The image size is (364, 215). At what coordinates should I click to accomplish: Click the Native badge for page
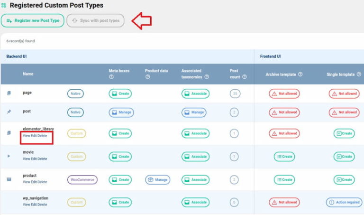click(75, 93)
